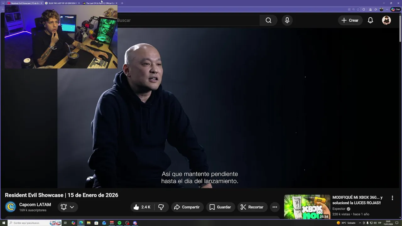
Task: Open the volume speaker tray icon
Action: click(x=375, y=223)
